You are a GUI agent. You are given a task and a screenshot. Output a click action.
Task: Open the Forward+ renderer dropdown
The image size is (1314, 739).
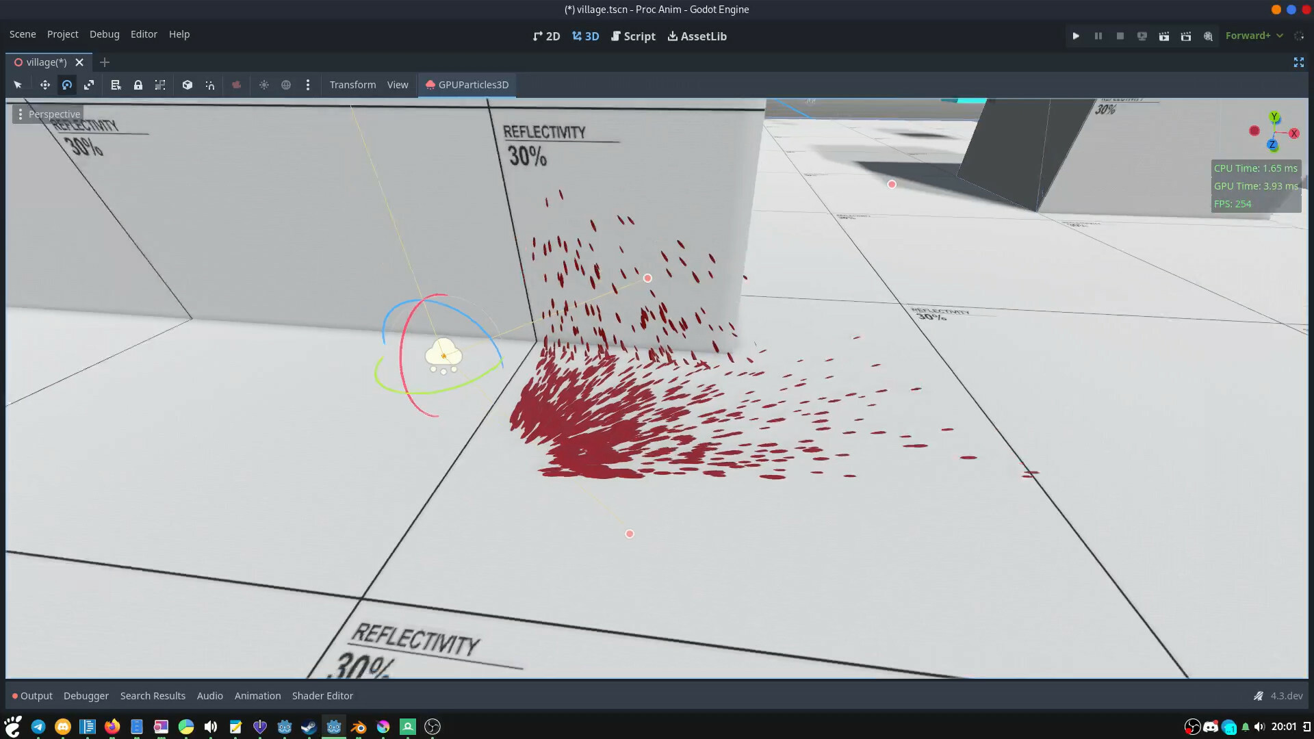tap(1254, 36)
